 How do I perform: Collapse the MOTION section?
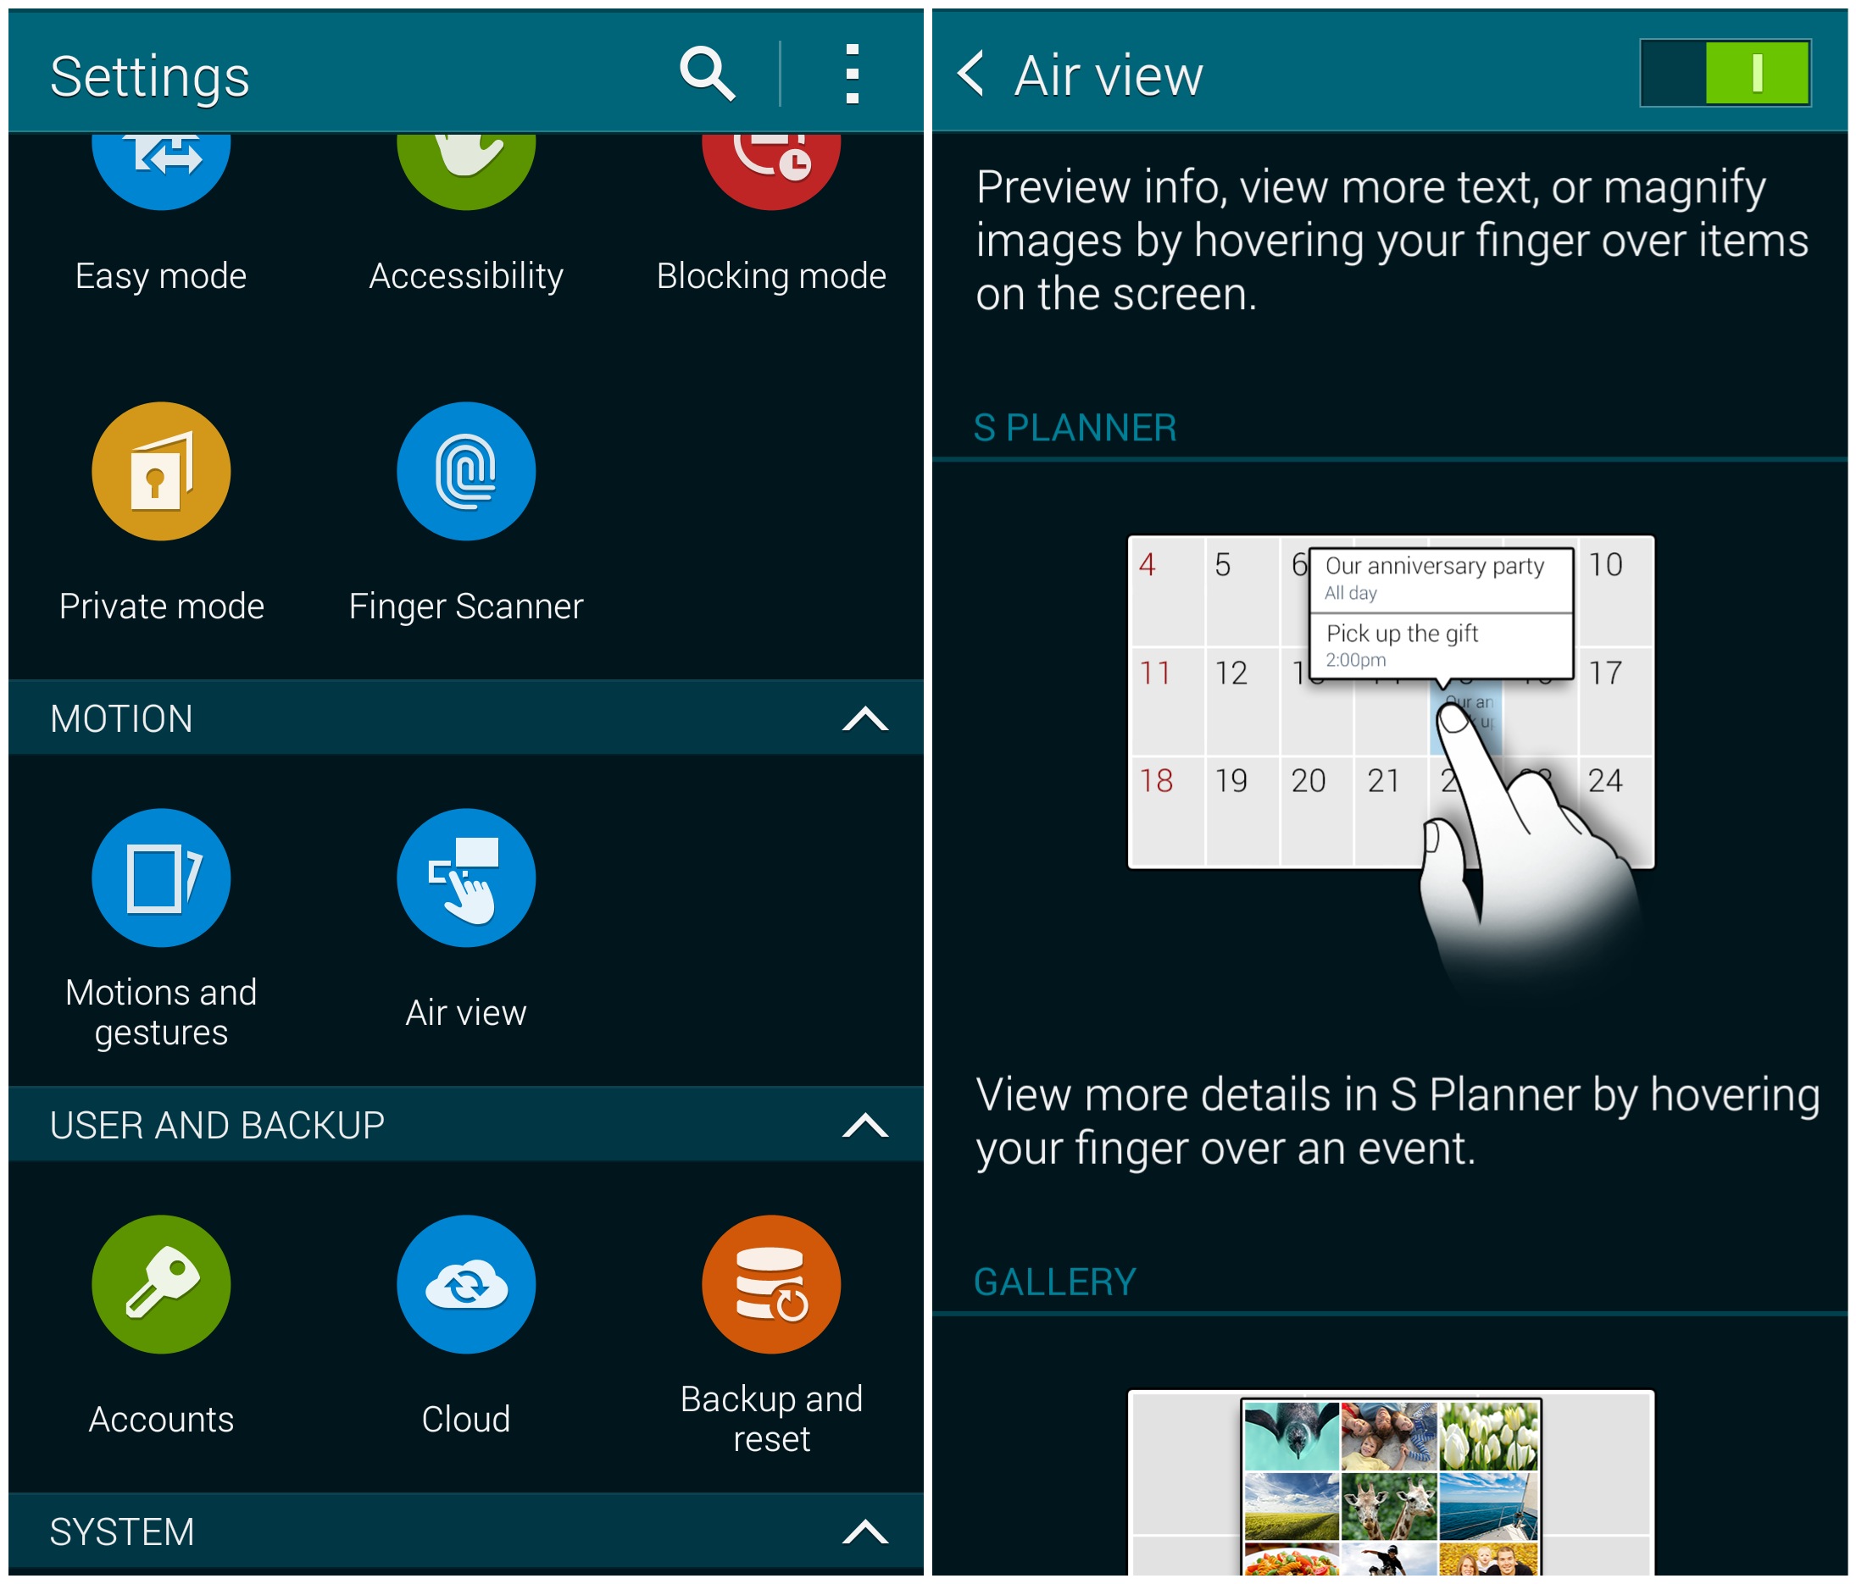tap(864, 719)
